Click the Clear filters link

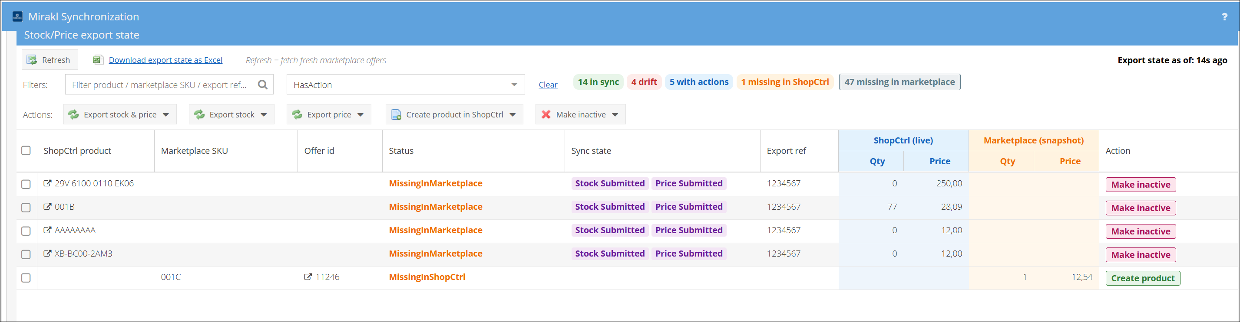coord(548,85)
